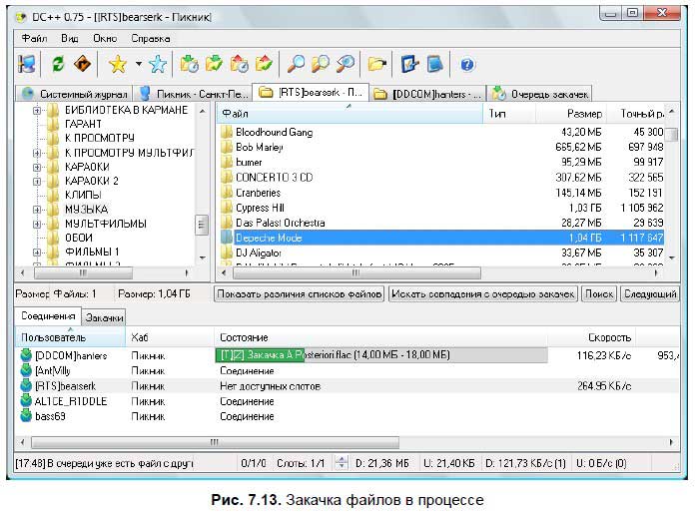Click the first toolbar icon for public hubs

(x=27, y=64)
